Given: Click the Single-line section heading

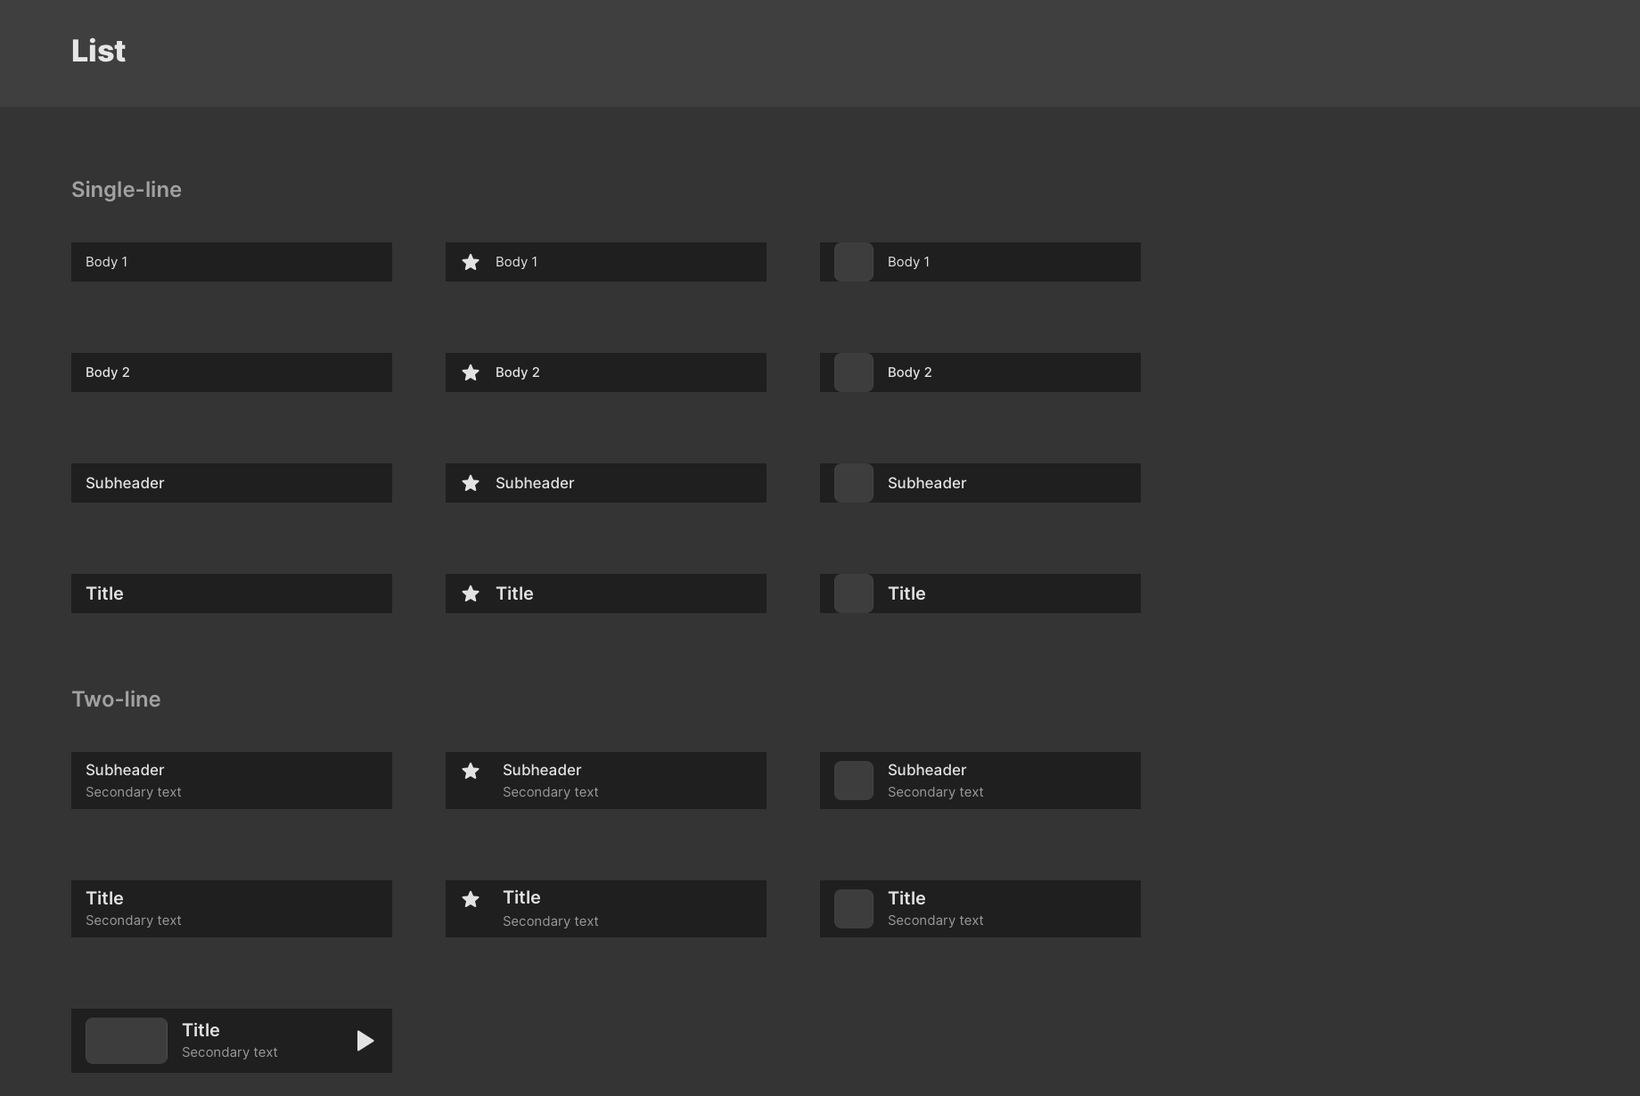Looking at the screenshot, I should tap(127, 190).
